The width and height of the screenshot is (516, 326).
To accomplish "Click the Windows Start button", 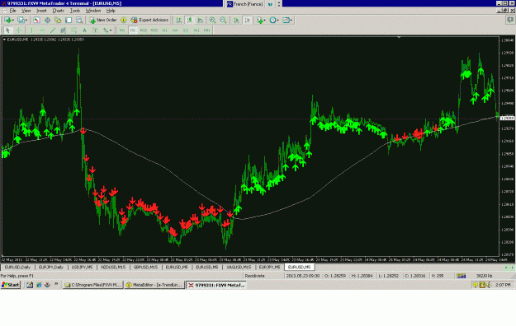I will click(11, 285).
